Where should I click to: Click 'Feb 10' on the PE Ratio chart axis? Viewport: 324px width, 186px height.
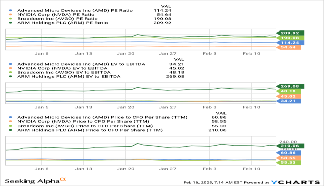point(252,54)
